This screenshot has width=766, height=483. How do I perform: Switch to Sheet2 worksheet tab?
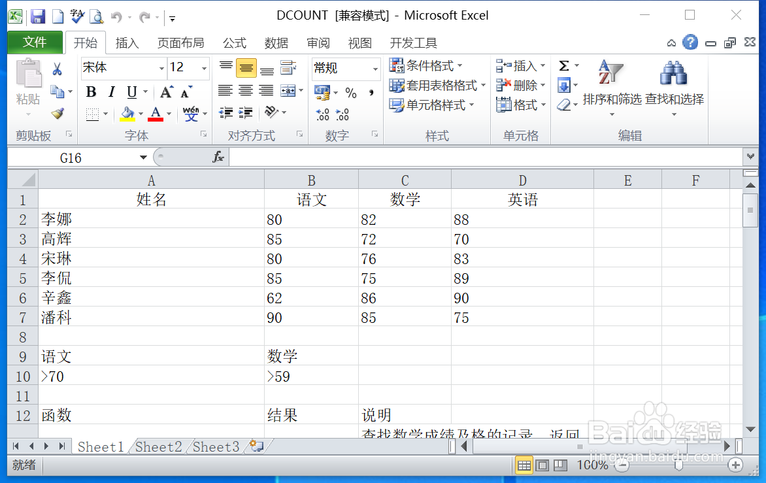pyautogui.click(x=158, y=447)
